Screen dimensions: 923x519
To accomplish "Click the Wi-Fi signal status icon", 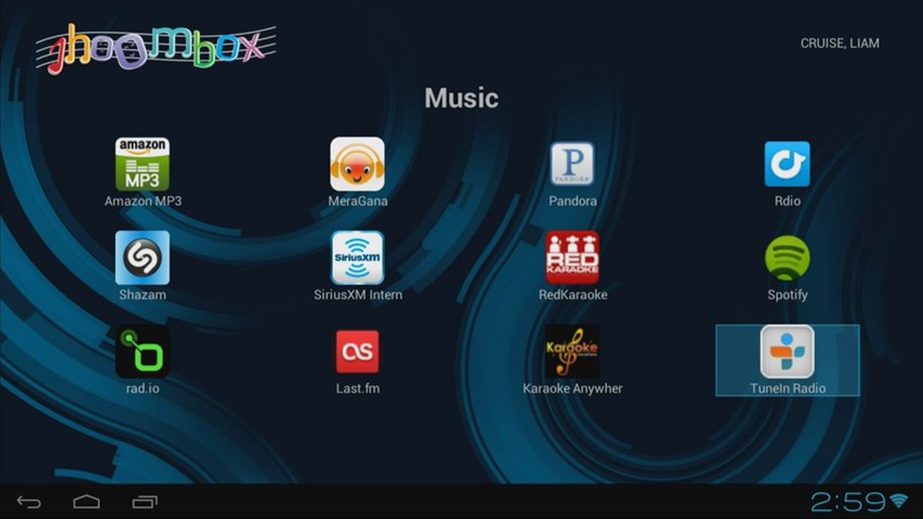I will (899, 501).
